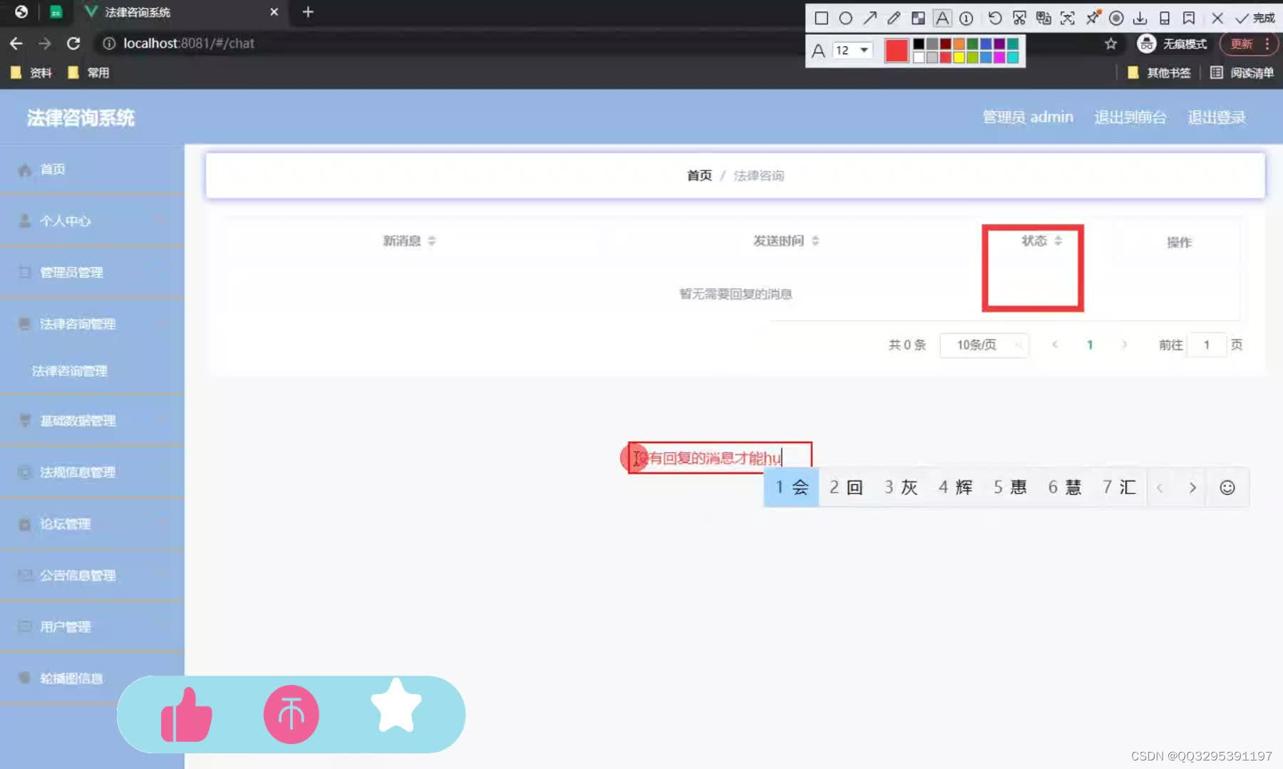Save the screenshot via download icon
The height and width of the screenshot is (769, 1283).
pyautogui.click(x=1140, y=19)
